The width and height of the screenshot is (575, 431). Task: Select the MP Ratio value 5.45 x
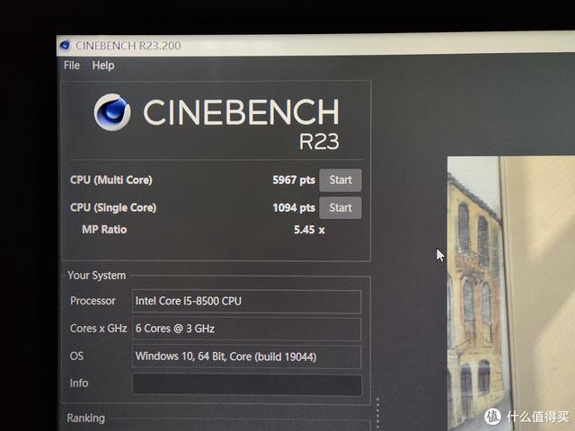[x=309, y=230]
